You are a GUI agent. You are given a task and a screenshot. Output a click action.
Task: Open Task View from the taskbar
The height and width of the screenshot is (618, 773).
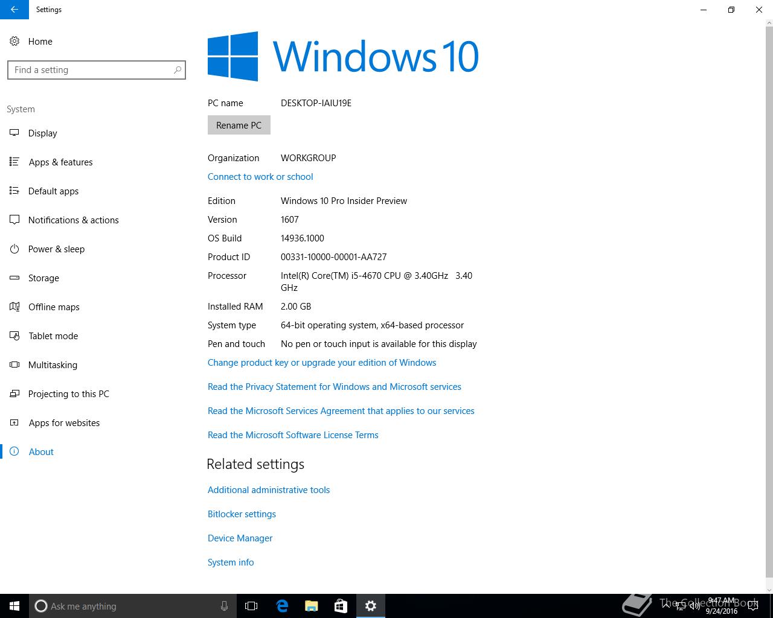251,606
